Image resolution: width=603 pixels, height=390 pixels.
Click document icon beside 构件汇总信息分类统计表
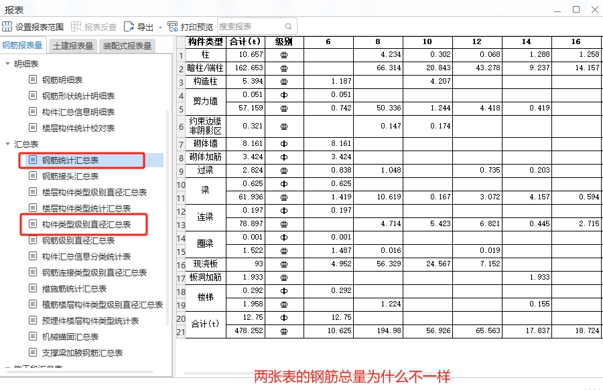click(33, 256)
